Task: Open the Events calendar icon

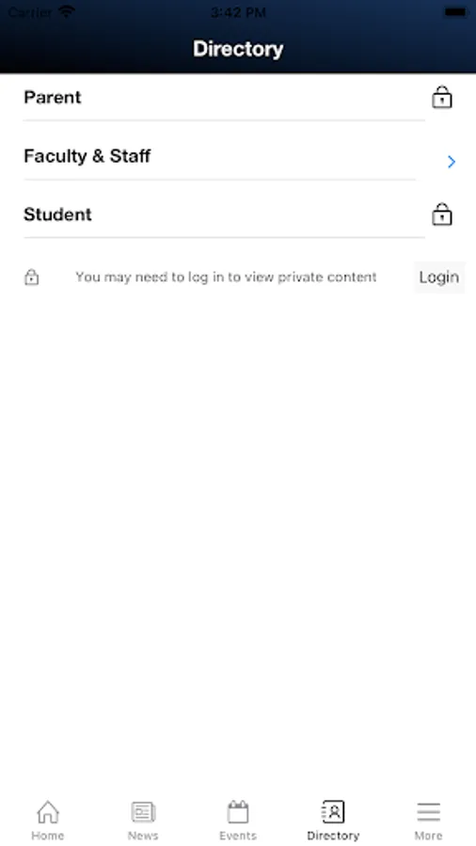Action: [238, 811]
